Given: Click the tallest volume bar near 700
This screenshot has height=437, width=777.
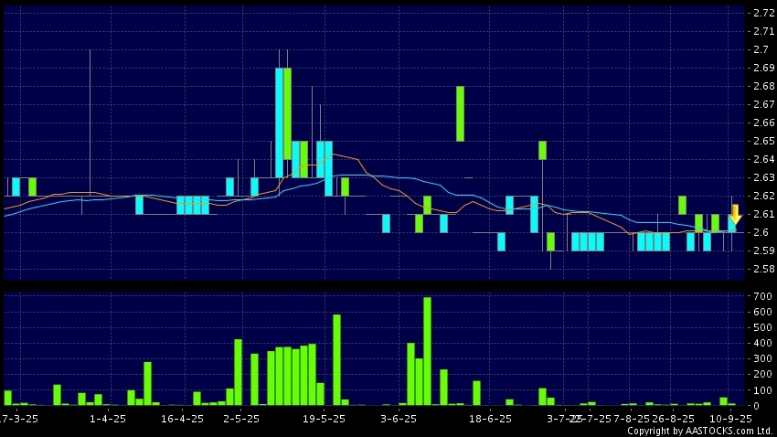Looking at the screenshot, I should [x=427, y=351].
